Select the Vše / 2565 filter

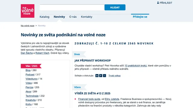coord(31,66)
